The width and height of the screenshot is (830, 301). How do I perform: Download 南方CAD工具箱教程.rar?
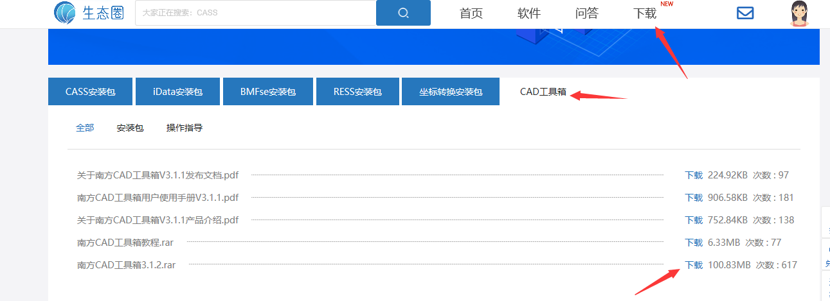pyautogui.click(x=694, y=243)
